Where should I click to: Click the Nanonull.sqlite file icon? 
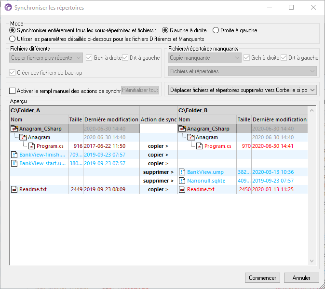tap(182, 181)
